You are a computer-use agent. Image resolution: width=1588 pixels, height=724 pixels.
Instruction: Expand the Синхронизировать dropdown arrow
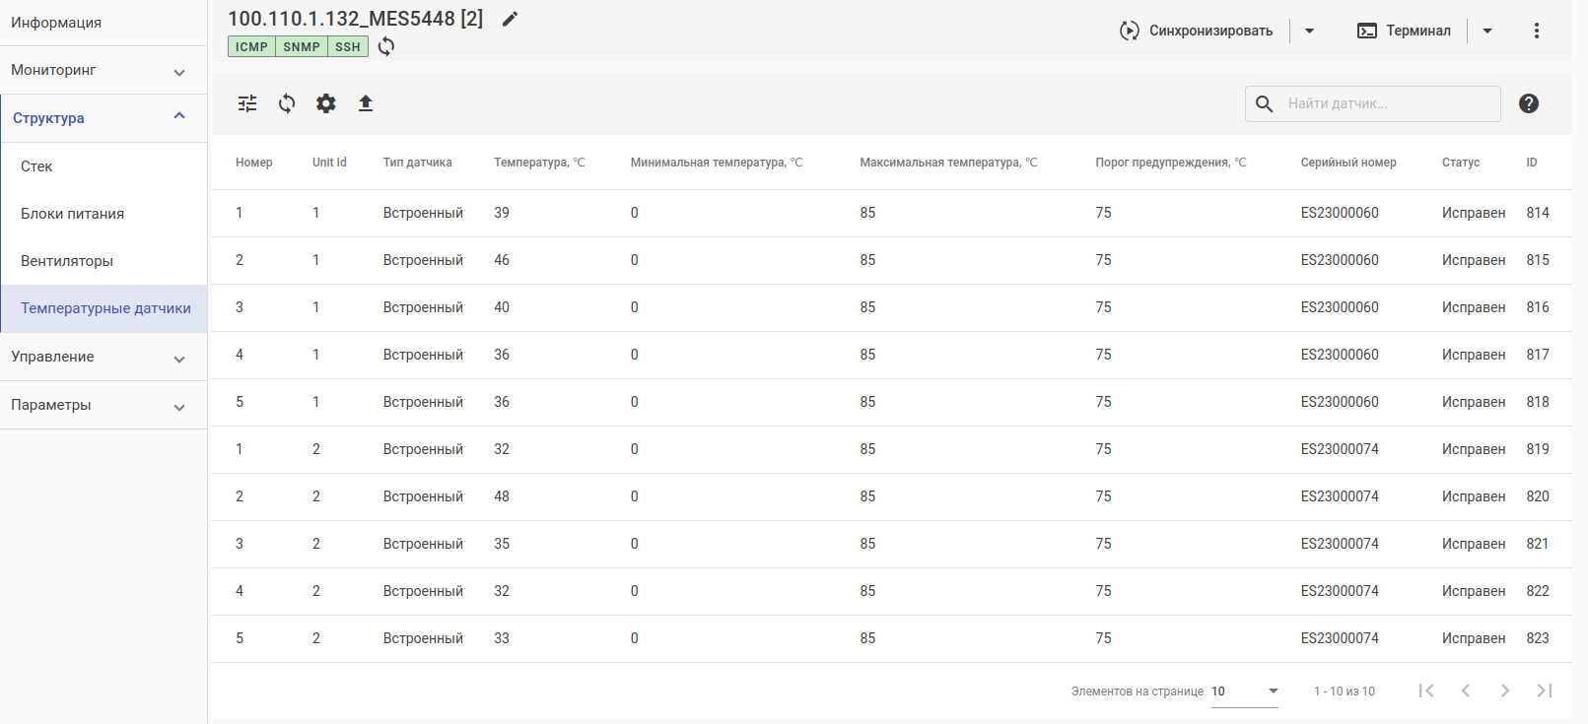tap(1309, 31)
